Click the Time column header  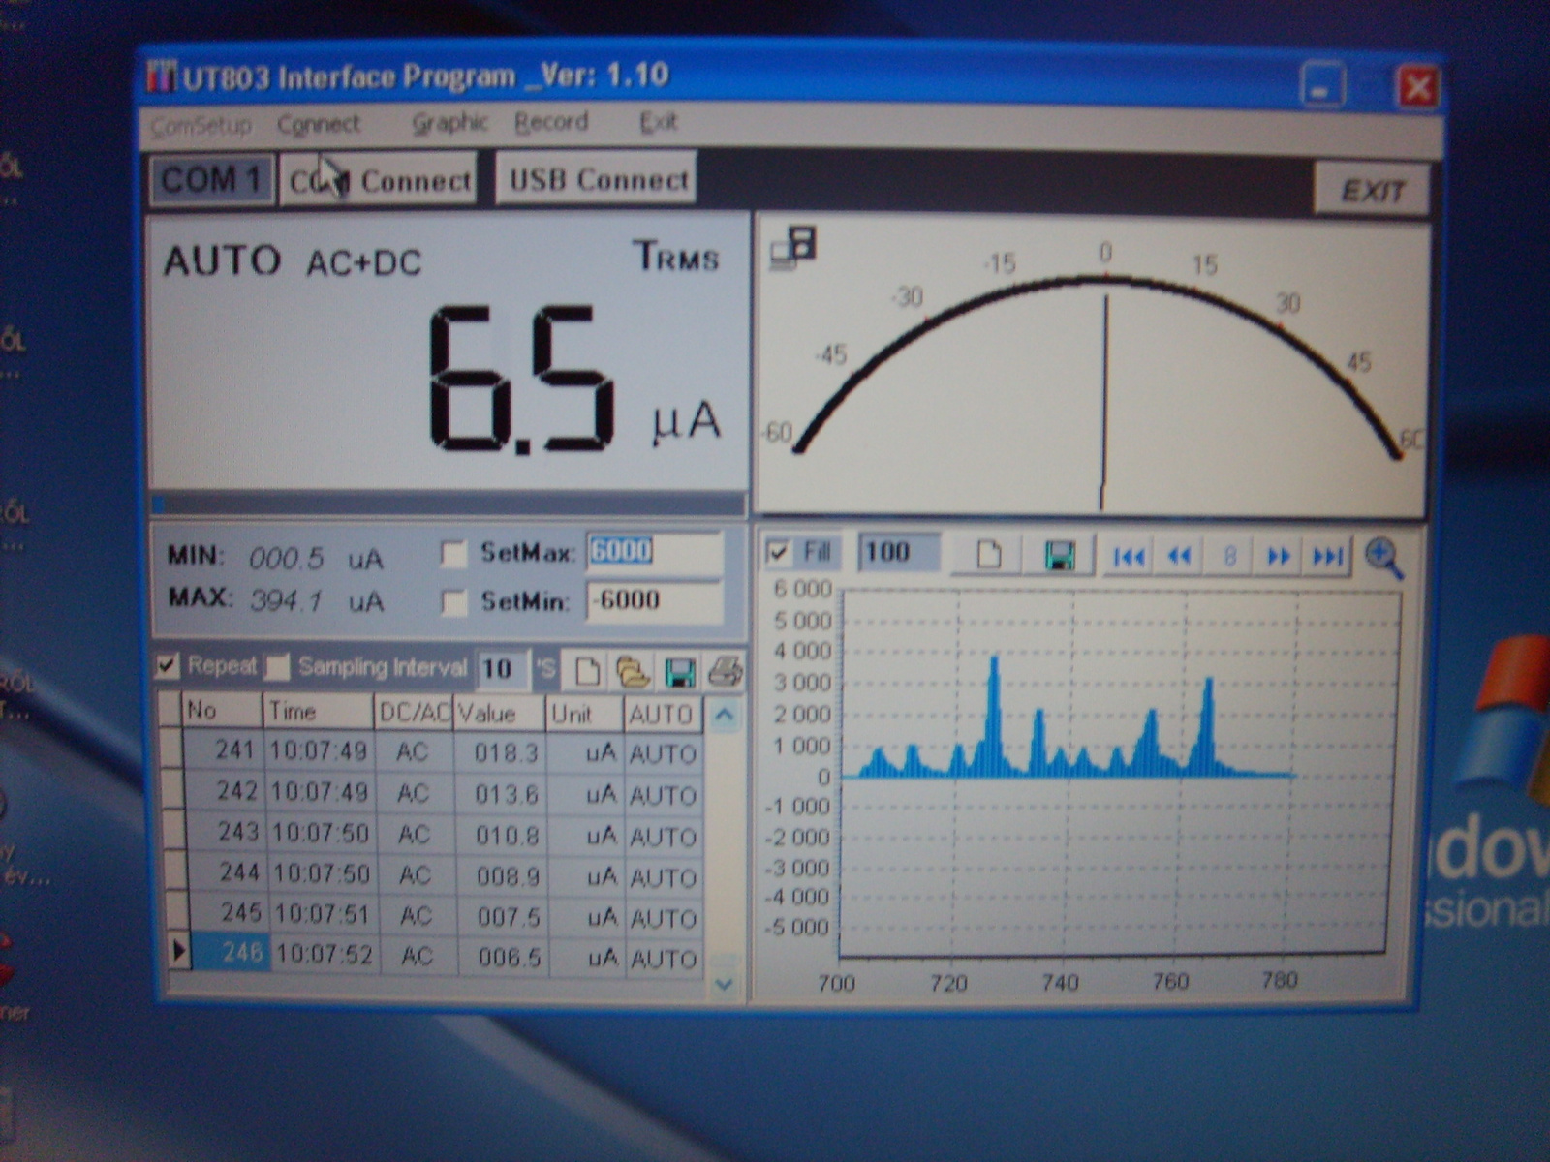click(318, 712)
